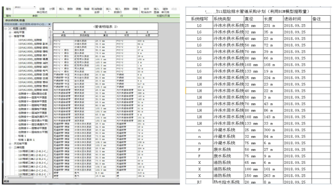Select the 100 mm diameter cell
The width and height of the screenshot is (336, 189).
point(253,169)
